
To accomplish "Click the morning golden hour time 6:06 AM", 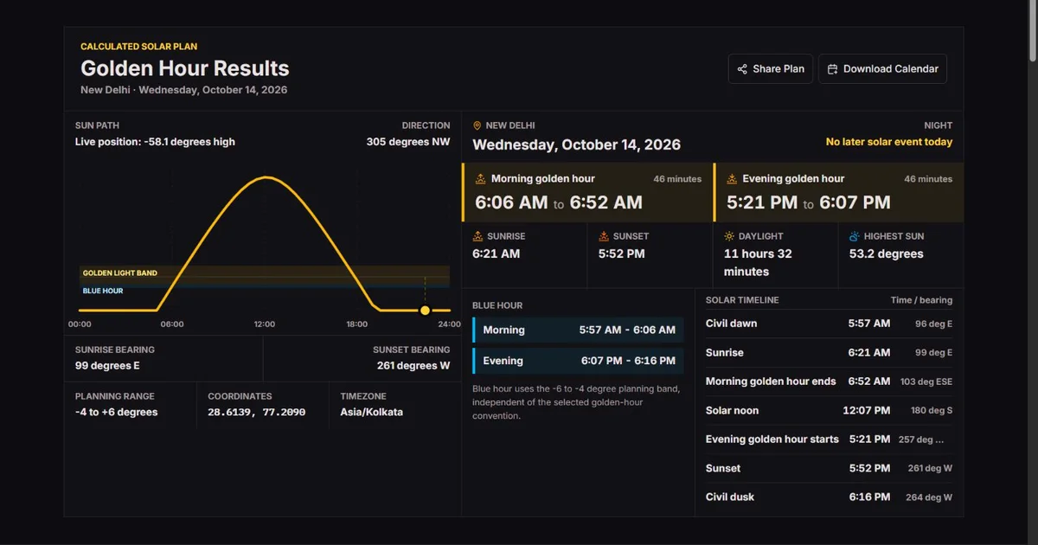I will (511, 202).
